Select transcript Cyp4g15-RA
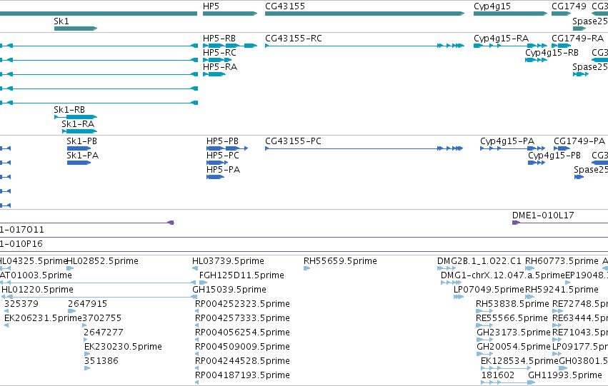Viewport: 608px width, 386px height. (x=510, y=46)
